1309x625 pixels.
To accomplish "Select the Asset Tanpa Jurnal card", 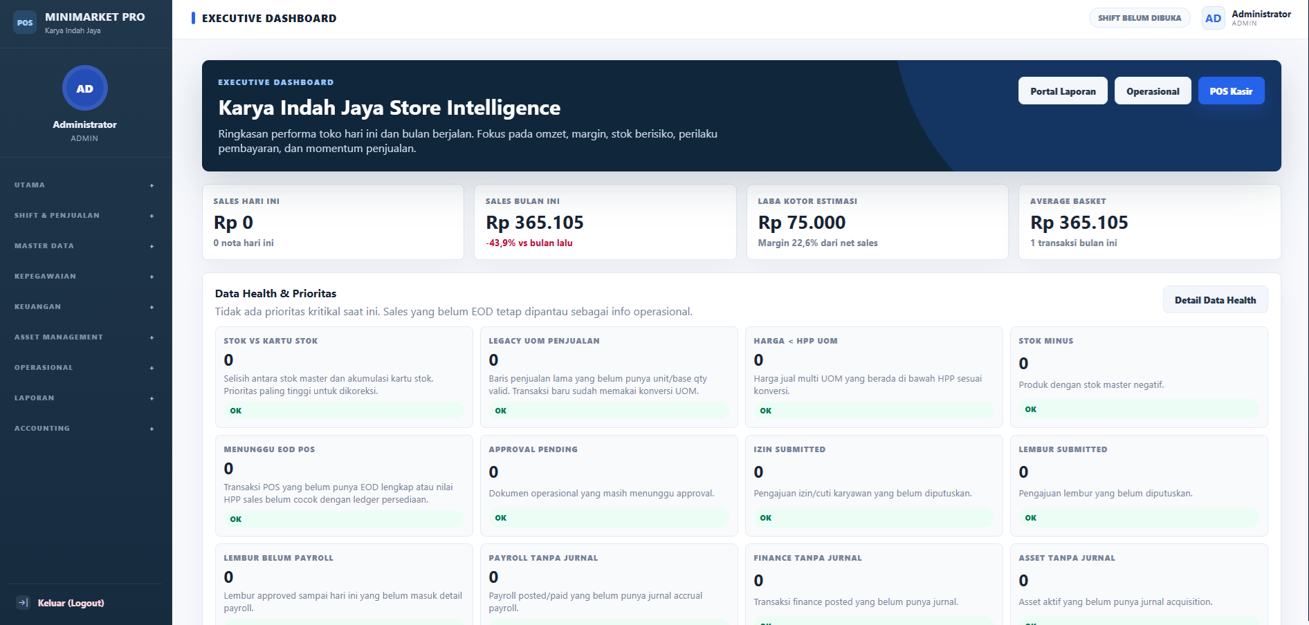I will pyautogui.click(x=1139, y=584).
